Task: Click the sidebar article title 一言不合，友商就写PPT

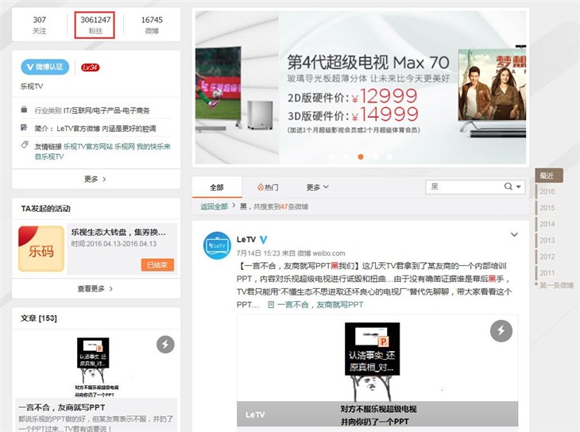Action: click(62, 407)
